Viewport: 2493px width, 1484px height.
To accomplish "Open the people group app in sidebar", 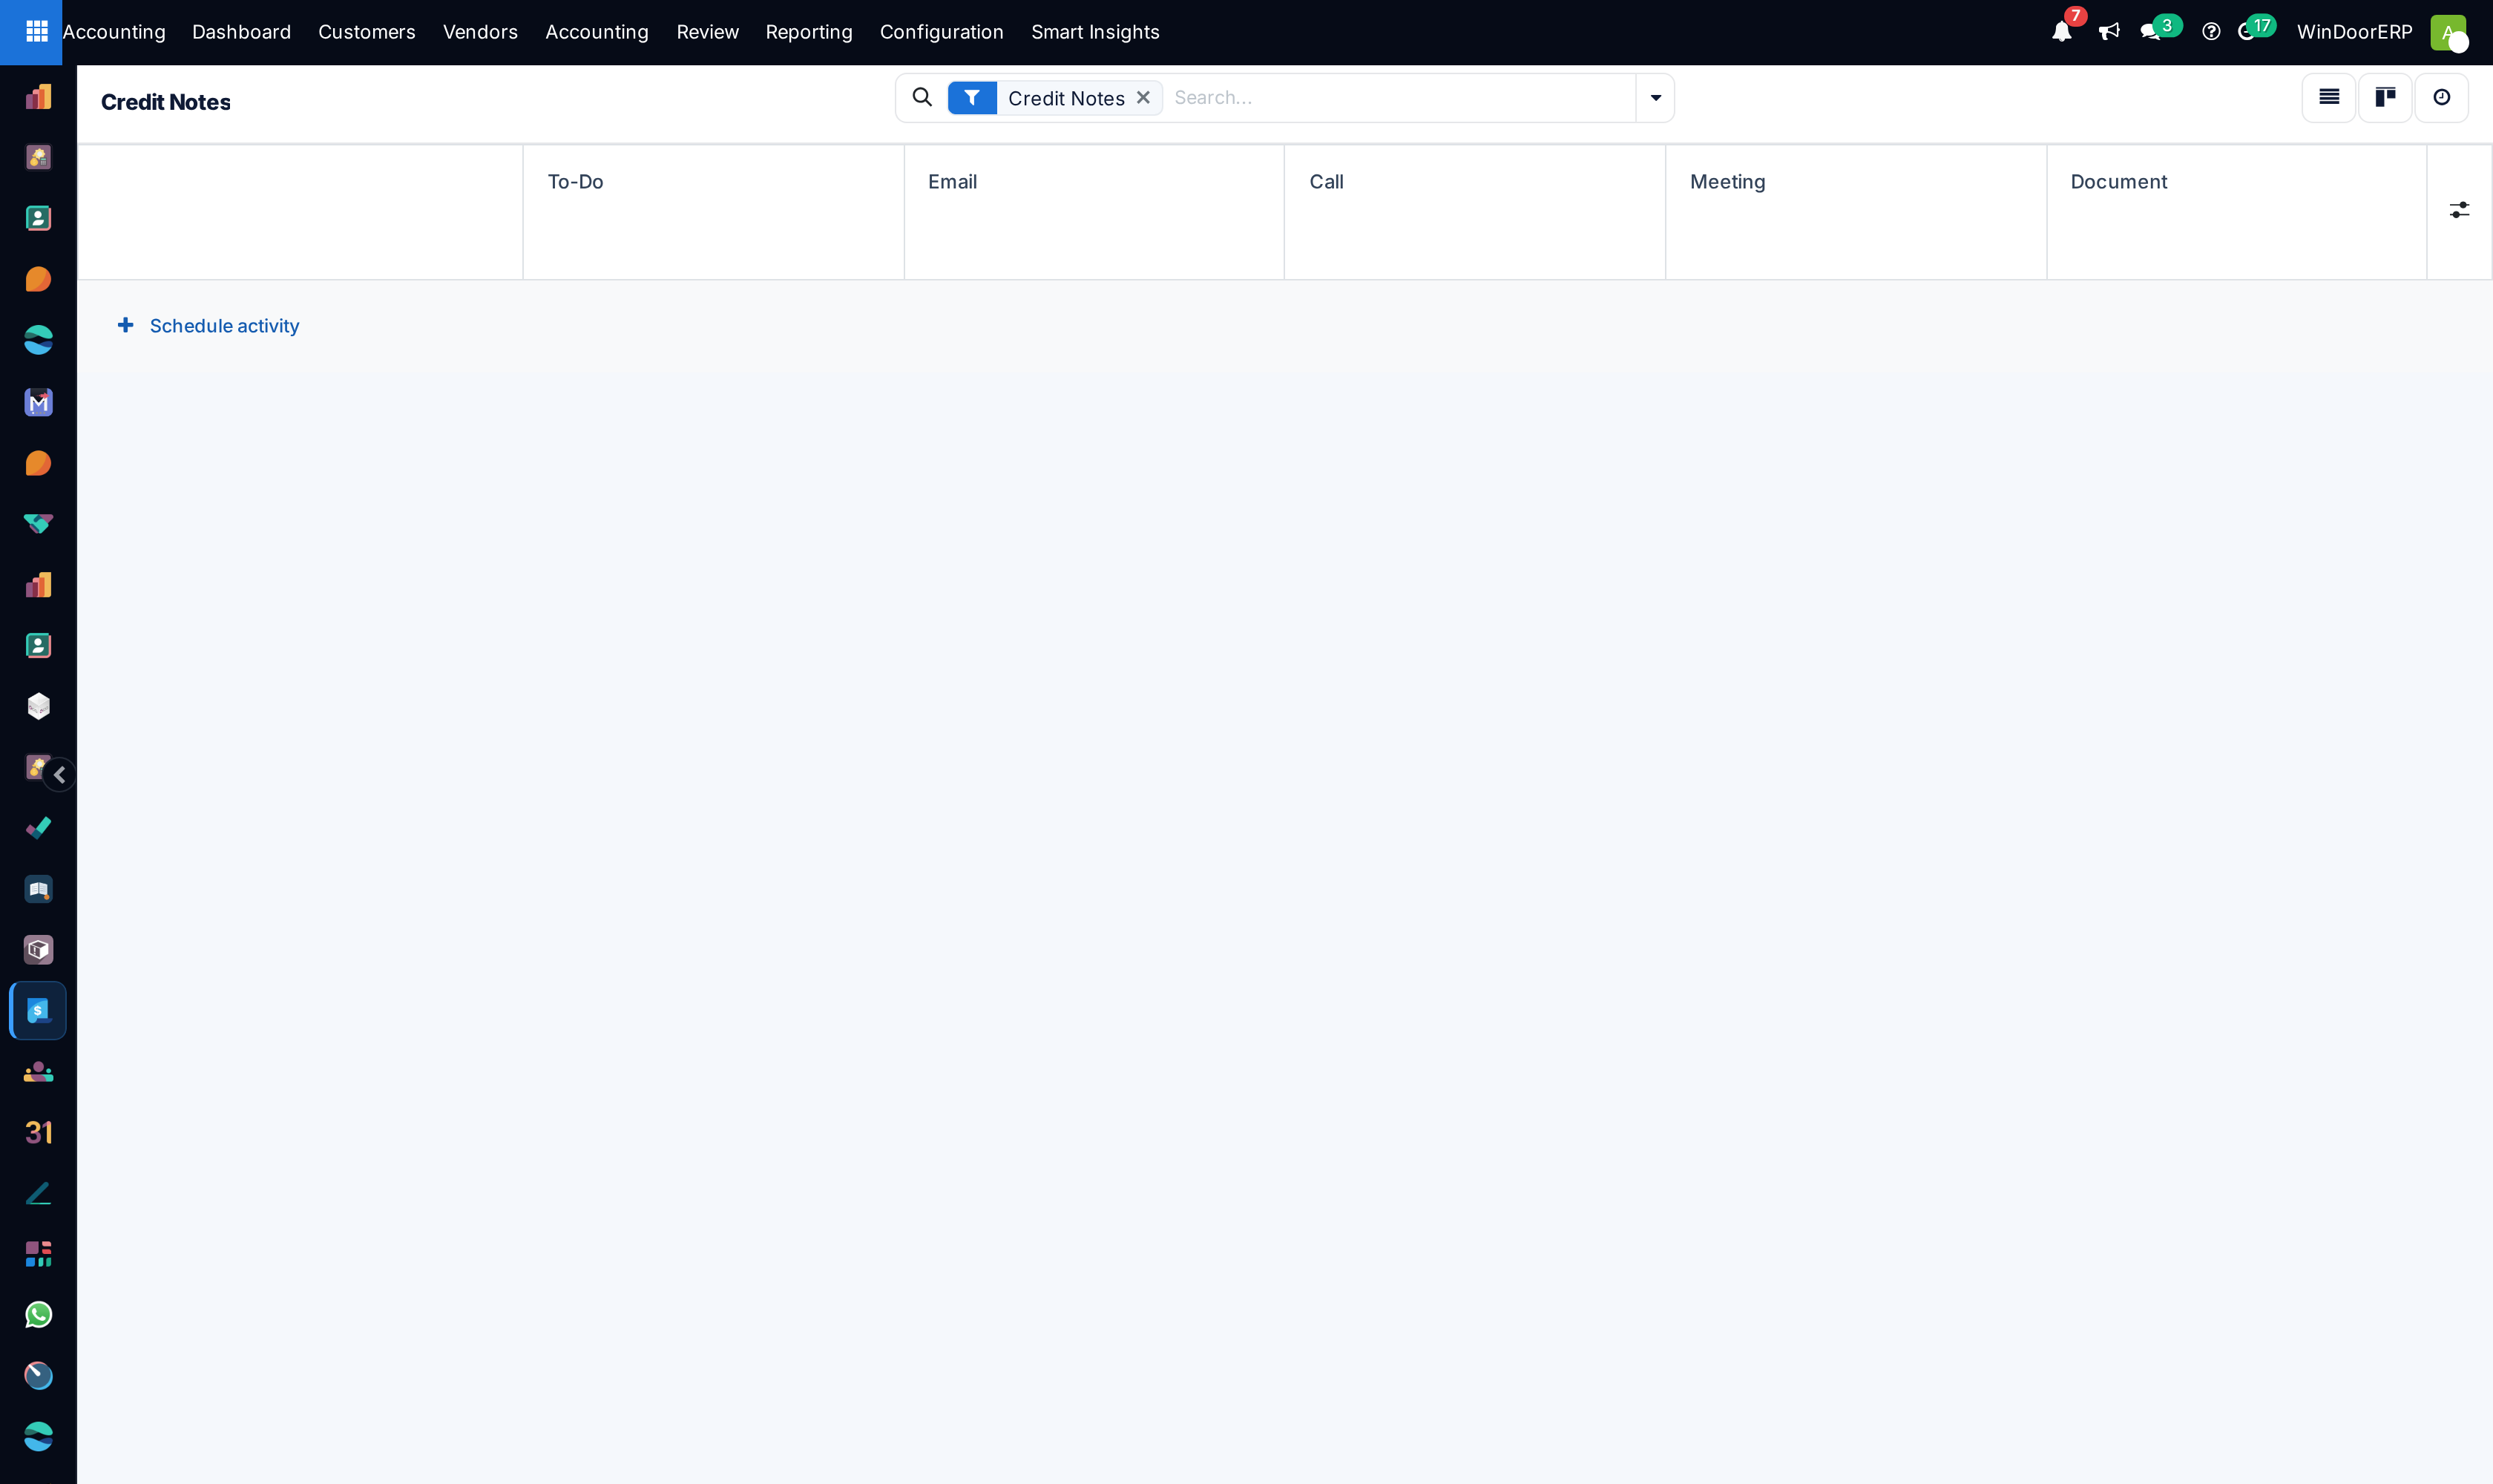I will 38,1072.
